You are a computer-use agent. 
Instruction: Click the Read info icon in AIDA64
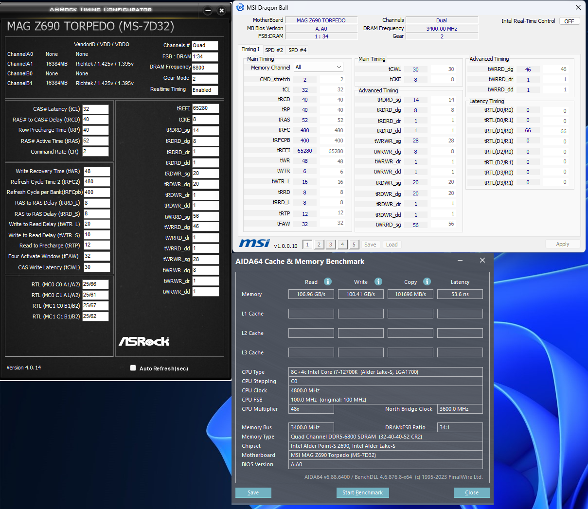pos(328,281)
